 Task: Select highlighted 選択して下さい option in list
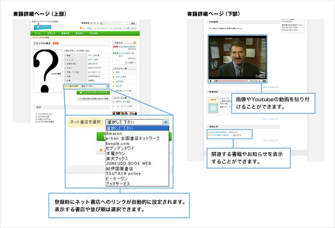point(137,128)
